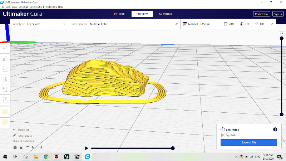This screenshot has width=286, height=161.
Task: Open the Normal - 0.15mm print settings panel
Action: [228, 24]
